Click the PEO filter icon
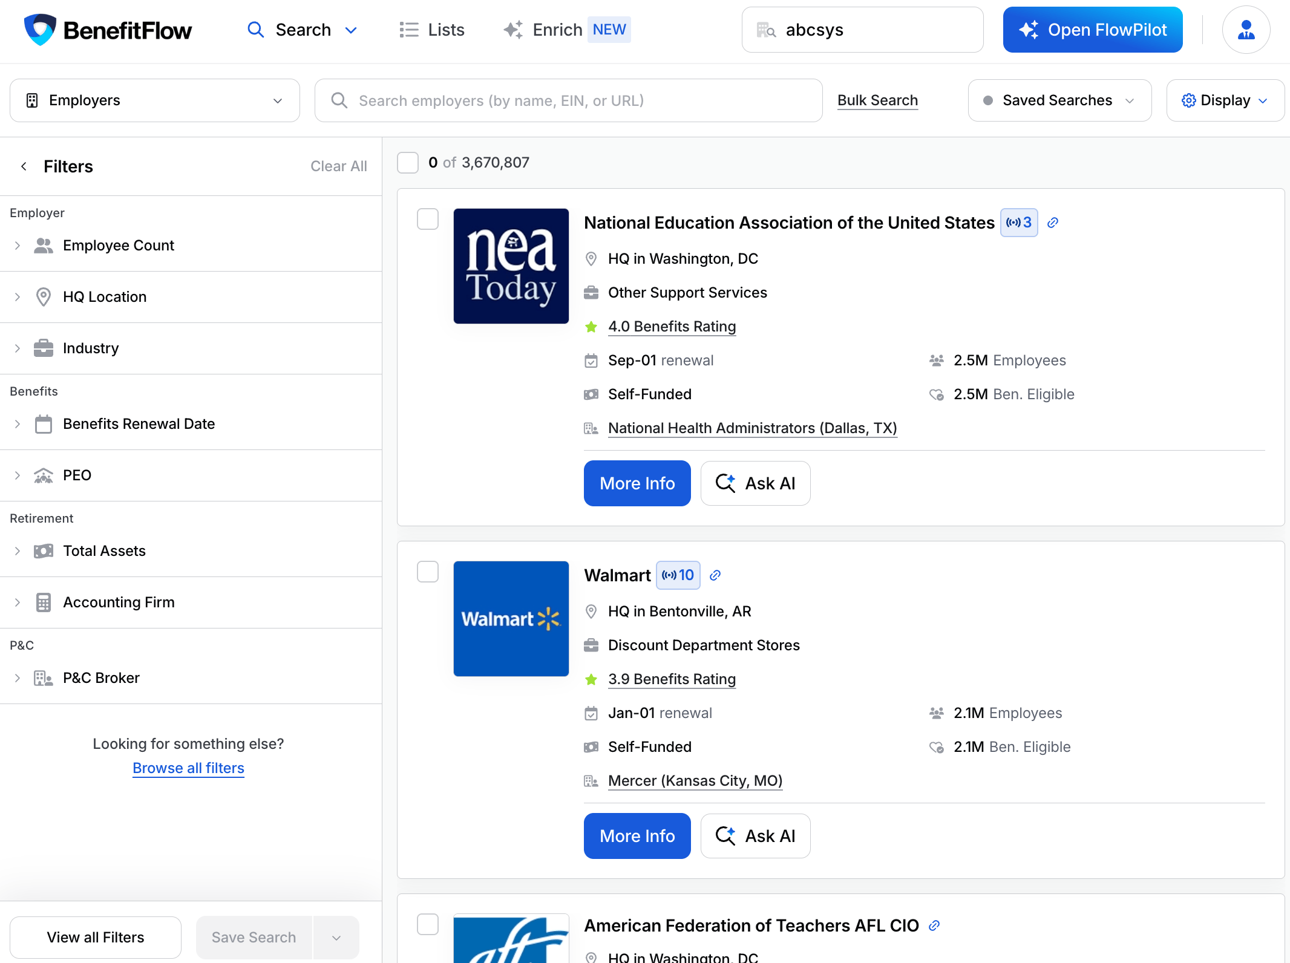The image size is (1290, 963). [x=44, y=475]
